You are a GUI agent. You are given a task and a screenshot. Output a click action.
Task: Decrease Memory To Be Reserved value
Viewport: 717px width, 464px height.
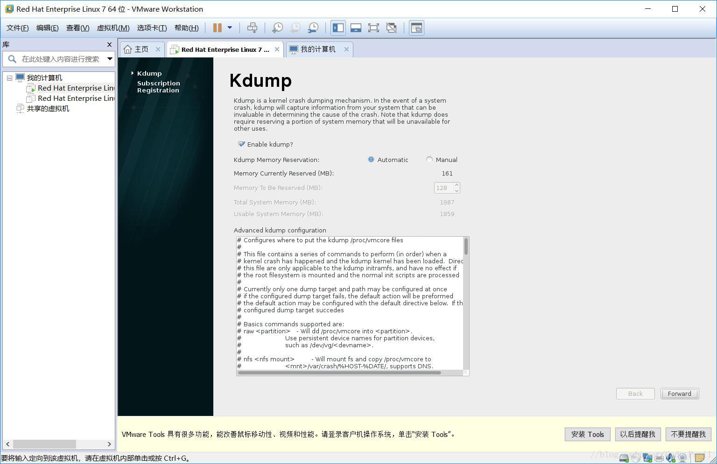click(x=457, y=190)
